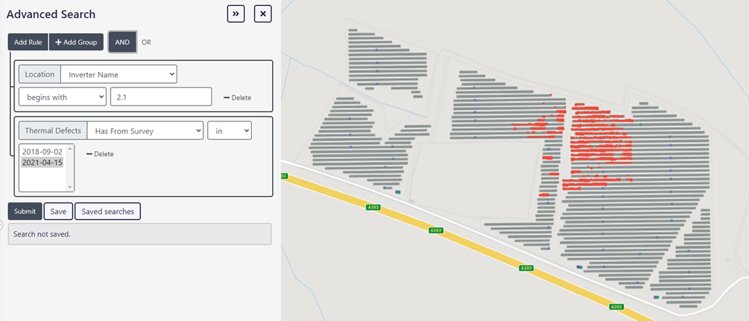
Task: Click the Add Rule button
Action: [x=28, y=42]
